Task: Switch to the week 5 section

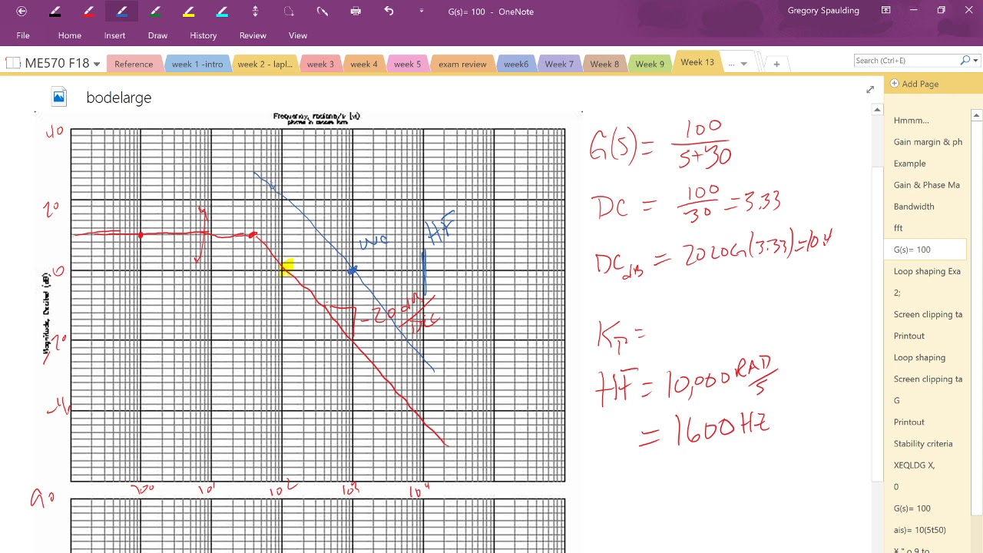Action: pos(407,65)
